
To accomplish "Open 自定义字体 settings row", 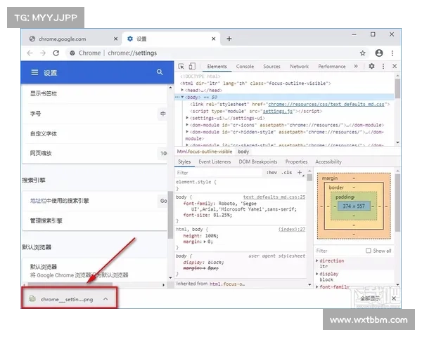I will [x=94, y=133].
